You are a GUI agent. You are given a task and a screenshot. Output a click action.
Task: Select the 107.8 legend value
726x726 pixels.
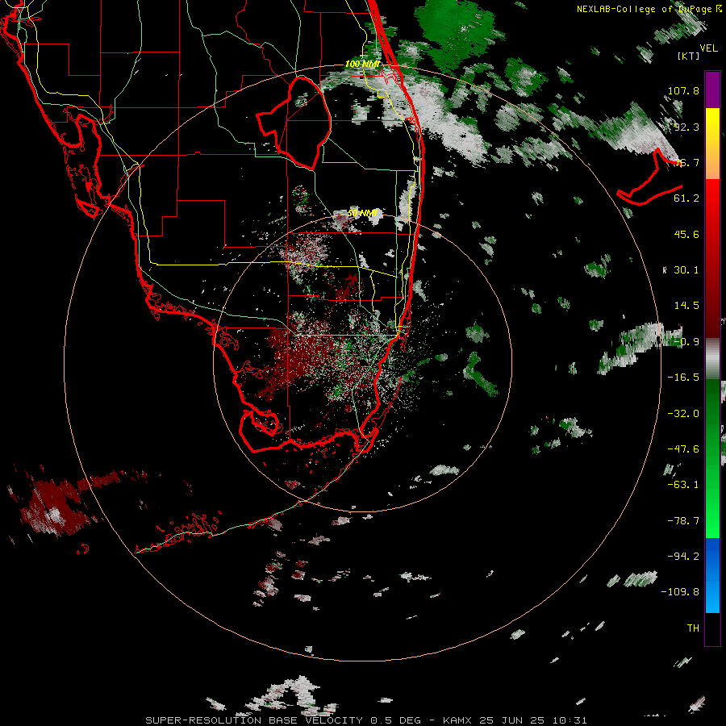point(683,90)
